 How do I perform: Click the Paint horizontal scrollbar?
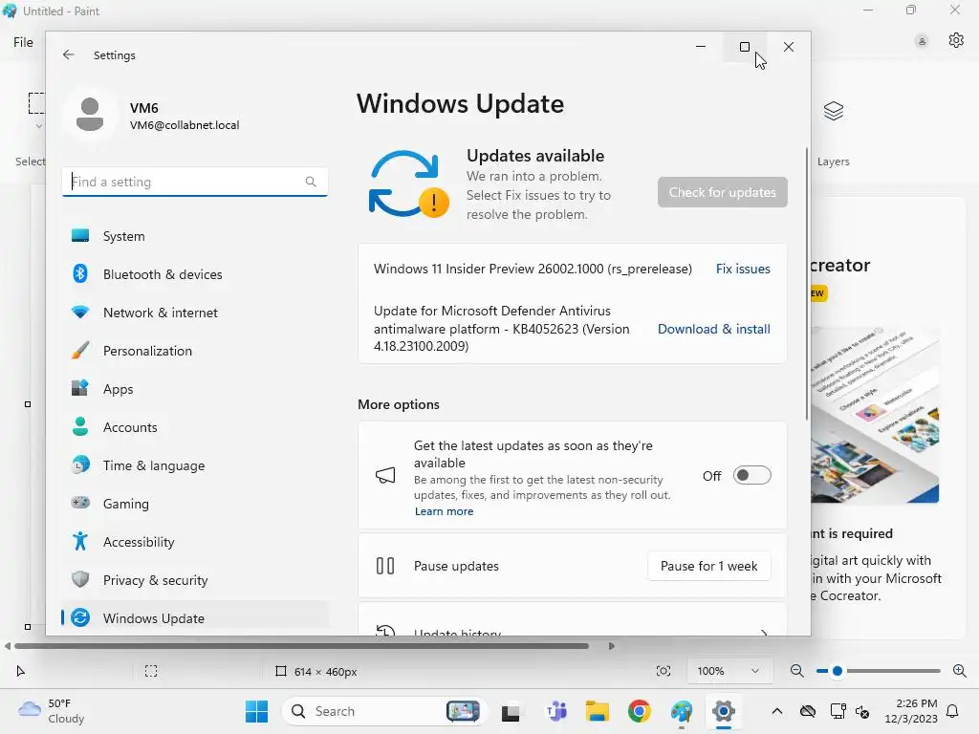[301, 646]
